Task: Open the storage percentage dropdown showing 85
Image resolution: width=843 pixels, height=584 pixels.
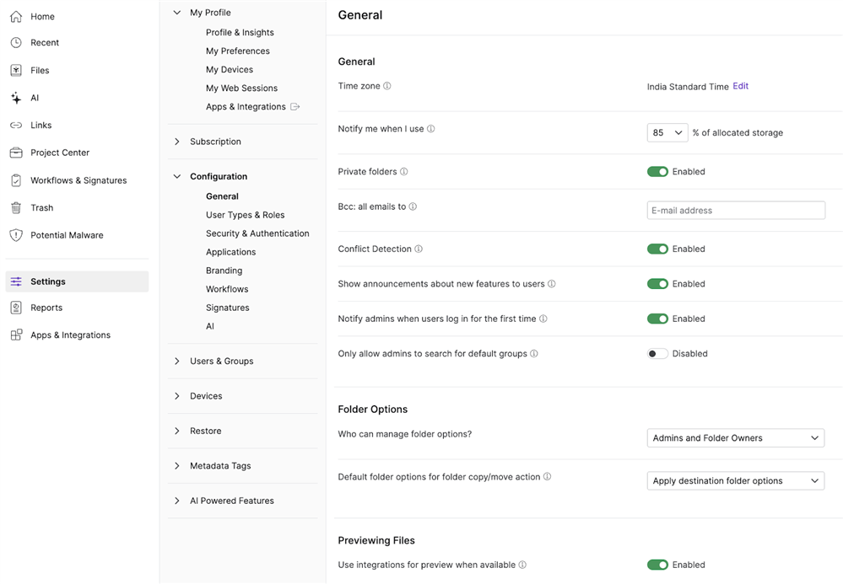Action: coord(667,132)
